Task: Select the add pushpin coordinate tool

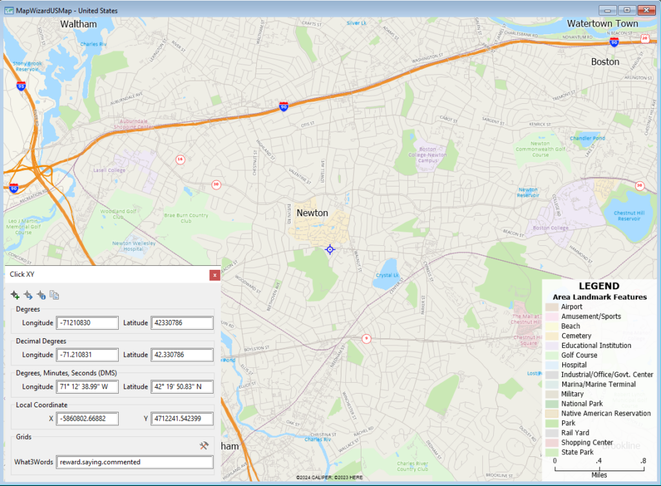Action: [x=14, y=294]
